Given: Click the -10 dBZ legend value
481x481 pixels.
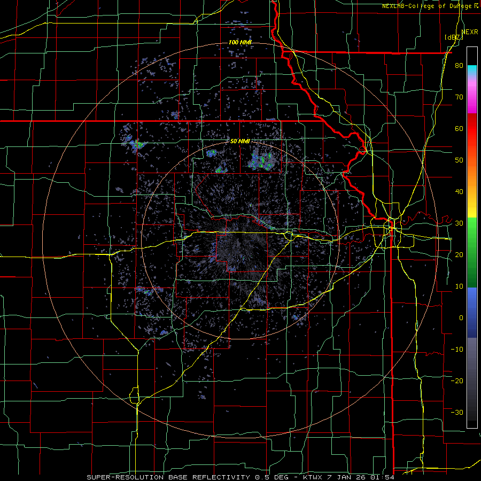Looking at the screenshot, I should tap(457, 349).
